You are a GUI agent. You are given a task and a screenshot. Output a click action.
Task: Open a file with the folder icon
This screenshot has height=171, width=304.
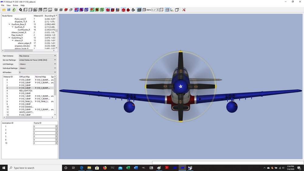pos(4,10)
